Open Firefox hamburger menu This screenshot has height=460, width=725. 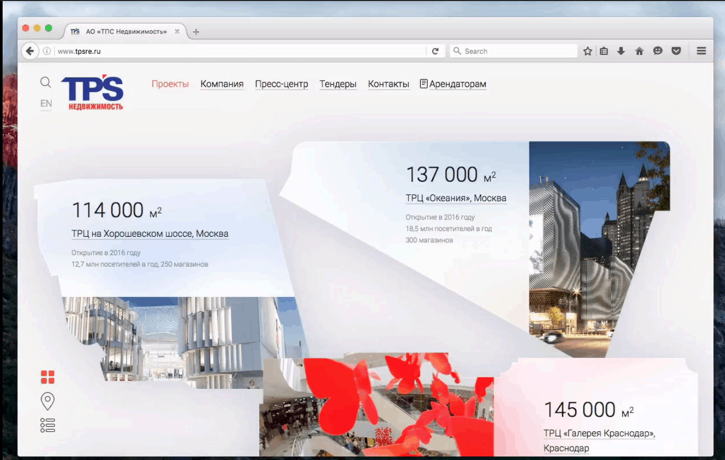point(701,51)
